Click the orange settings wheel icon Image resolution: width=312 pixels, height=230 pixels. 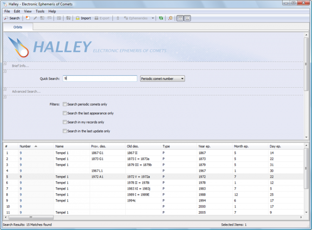click(171, 18)
